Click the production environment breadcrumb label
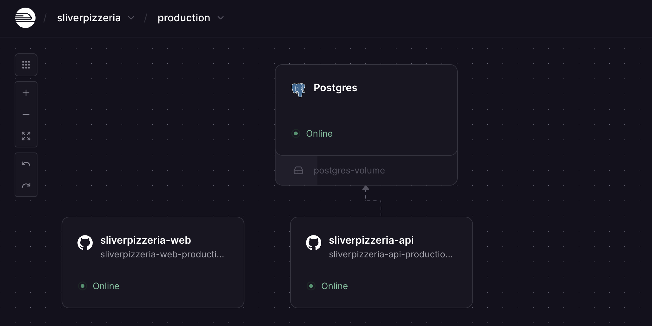 184,18
